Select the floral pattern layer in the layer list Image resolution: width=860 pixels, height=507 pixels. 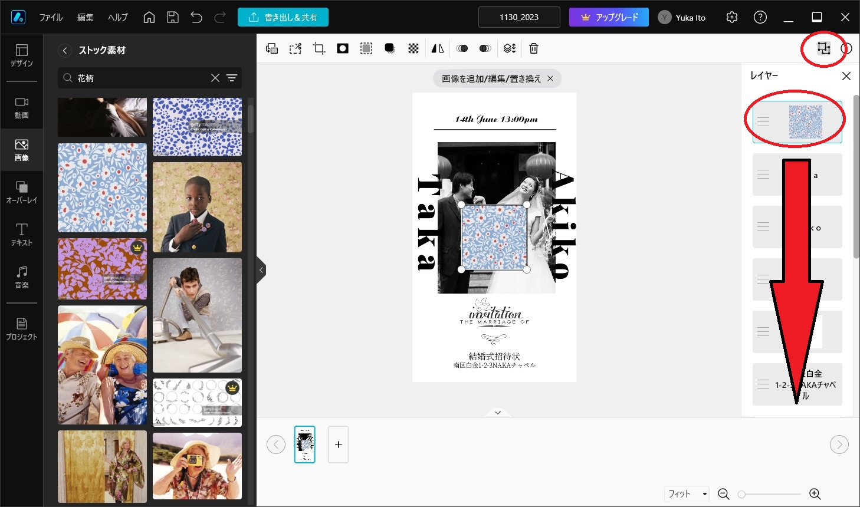point(797,122)
